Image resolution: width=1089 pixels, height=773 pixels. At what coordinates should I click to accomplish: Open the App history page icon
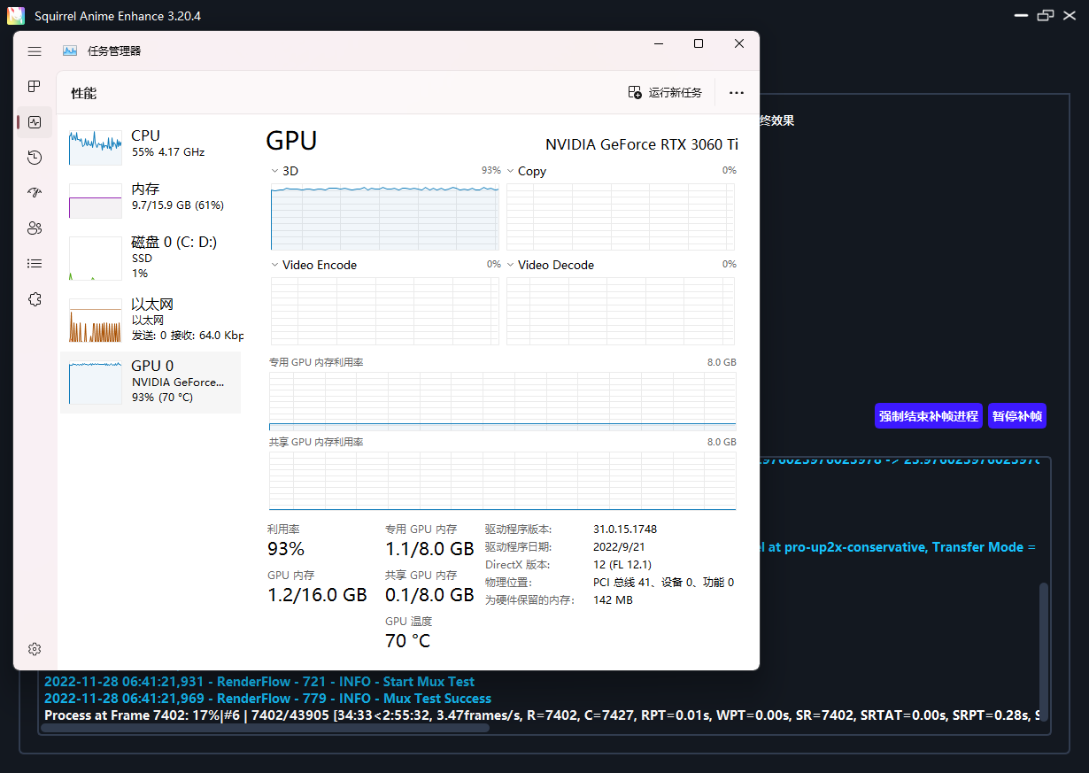click(x=35, y=158)
